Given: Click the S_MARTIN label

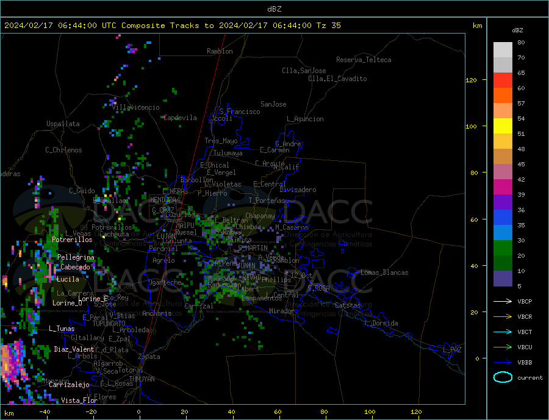Looking at the screenshot, I should click(253, 248).
